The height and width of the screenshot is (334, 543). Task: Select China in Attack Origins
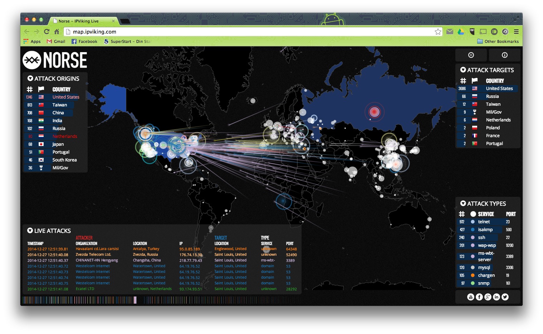pos(55,113)
